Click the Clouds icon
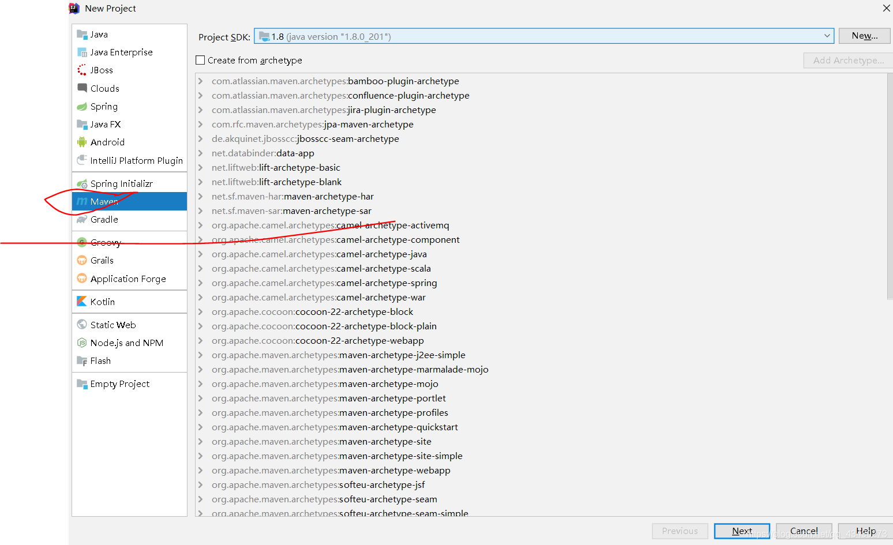This screenshot has height=545, width=893. (82, 88)
